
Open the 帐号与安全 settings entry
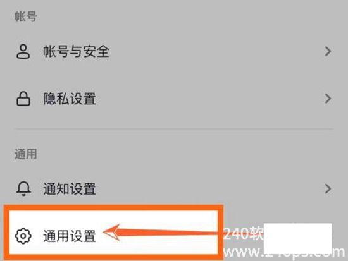[174, 51]
